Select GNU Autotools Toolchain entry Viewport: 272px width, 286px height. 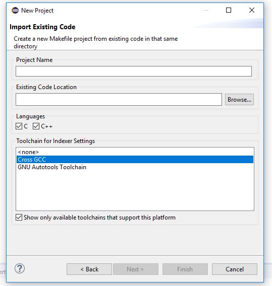point(135,167)
